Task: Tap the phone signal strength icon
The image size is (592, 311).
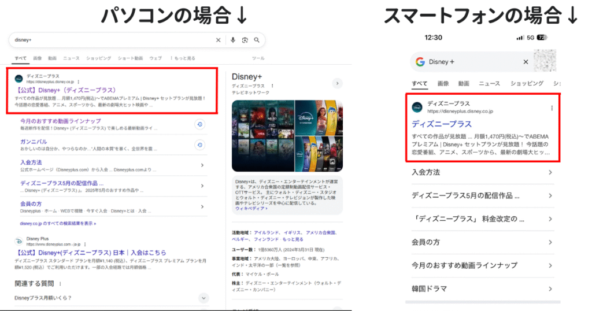Action: point(520,38)
